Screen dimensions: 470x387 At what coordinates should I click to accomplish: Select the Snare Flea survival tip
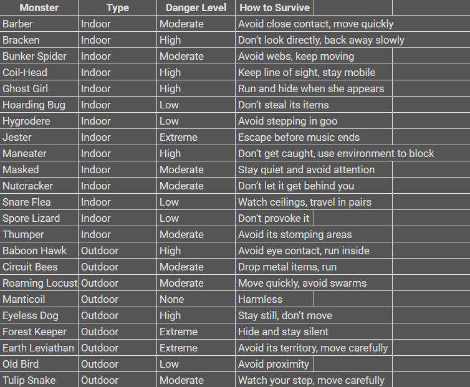[x=305, y=202]
